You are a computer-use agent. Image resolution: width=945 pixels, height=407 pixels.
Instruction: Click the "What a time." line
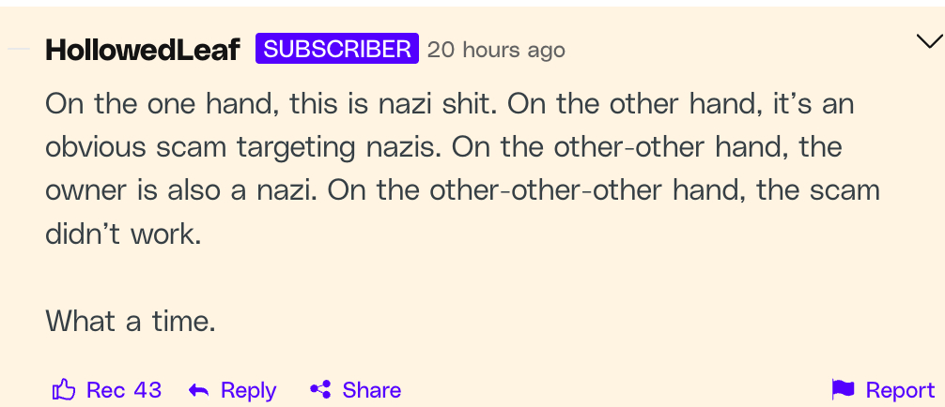[x=131, y=322]
